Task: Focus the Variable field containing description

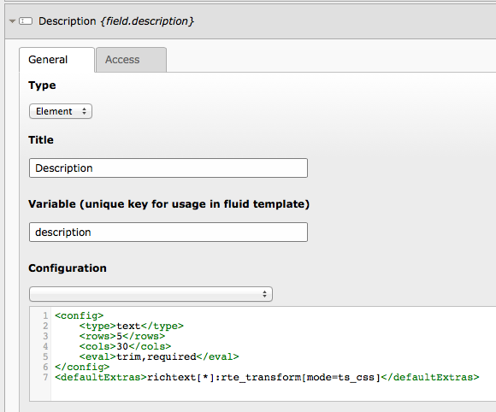Action: click(168, 232)
